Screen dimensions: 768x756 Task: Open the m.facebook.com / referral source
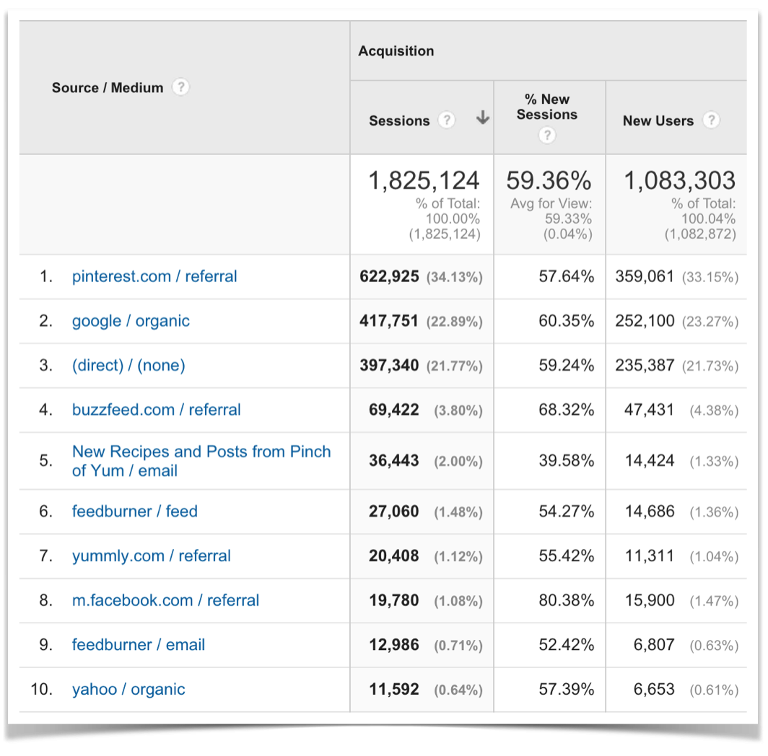pos(165,600)
